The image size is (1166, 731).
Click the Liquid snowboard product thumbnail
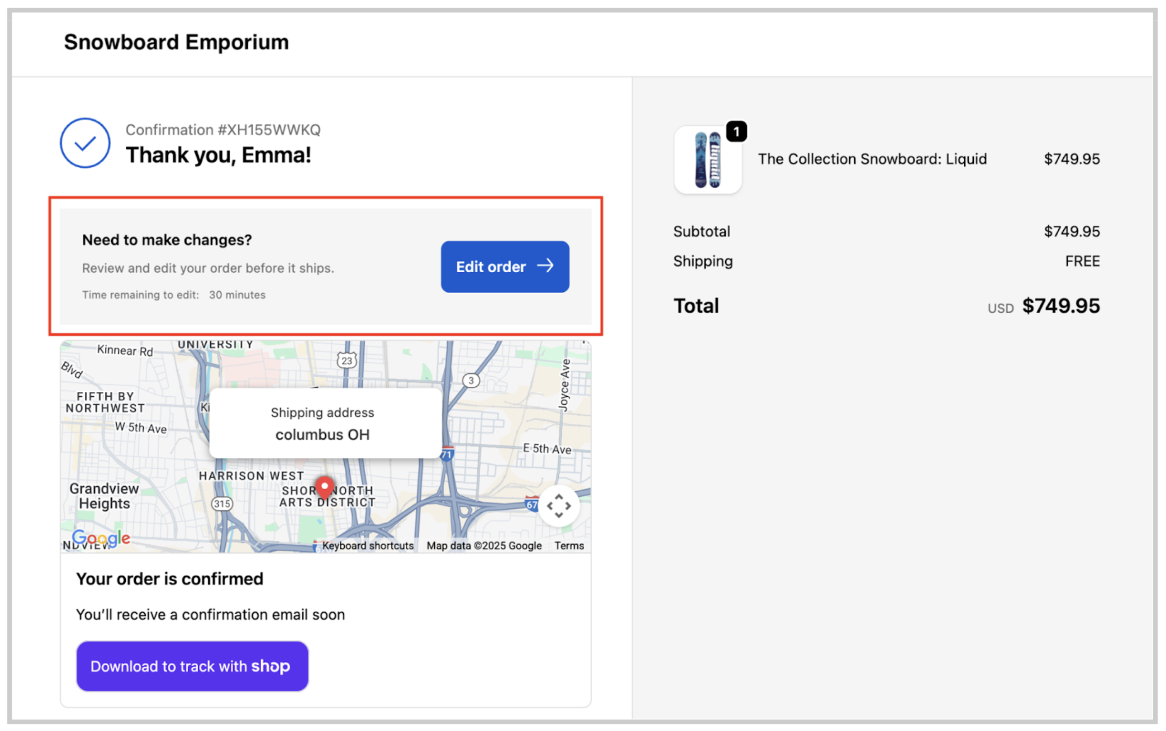(707, 160)
